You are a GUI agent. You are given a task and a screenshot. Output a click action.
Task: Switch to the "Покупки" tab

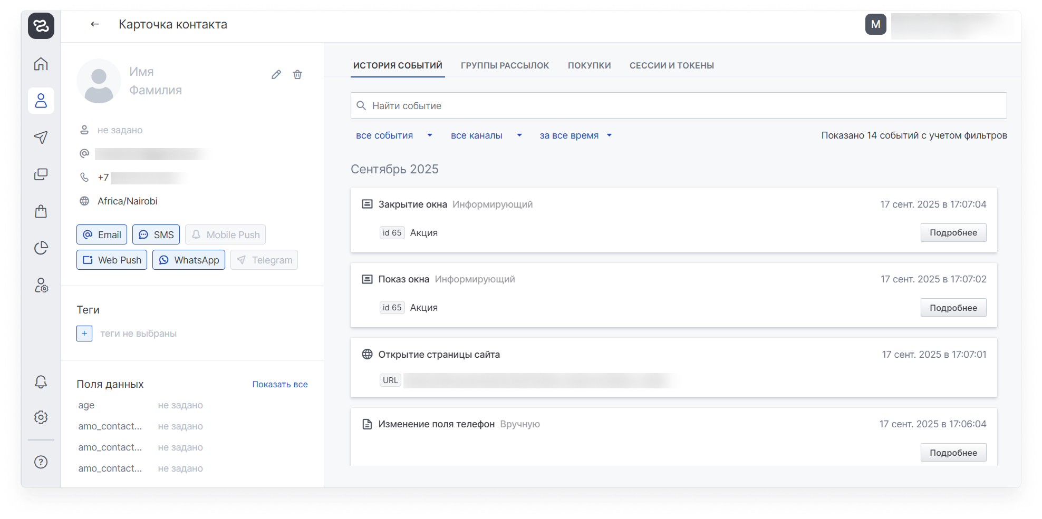(x=589, y=65)
